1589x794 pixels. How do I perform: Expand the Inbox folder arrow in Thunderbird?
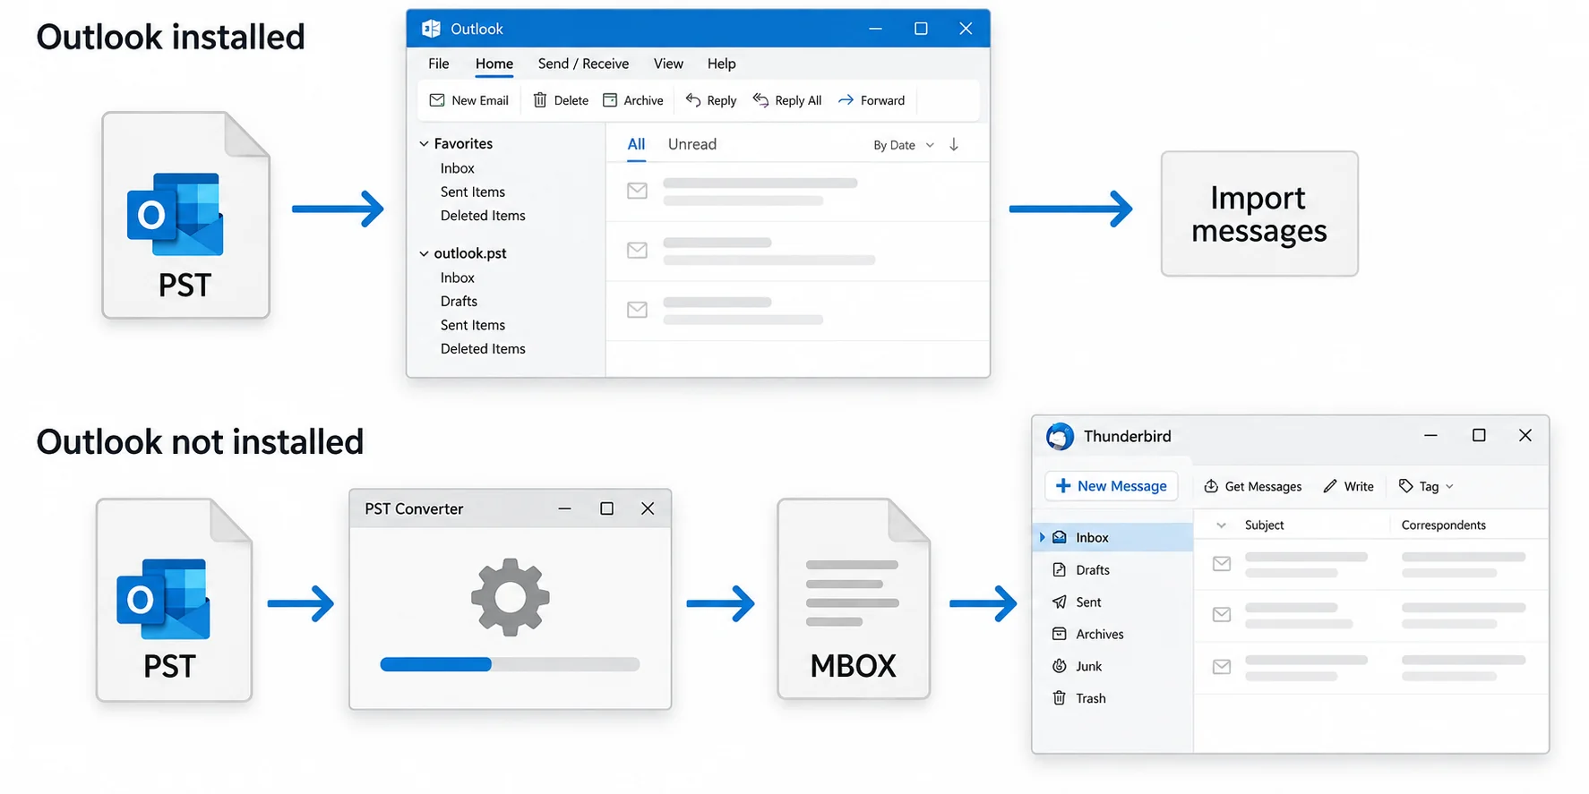click(x=1042, y=537)
